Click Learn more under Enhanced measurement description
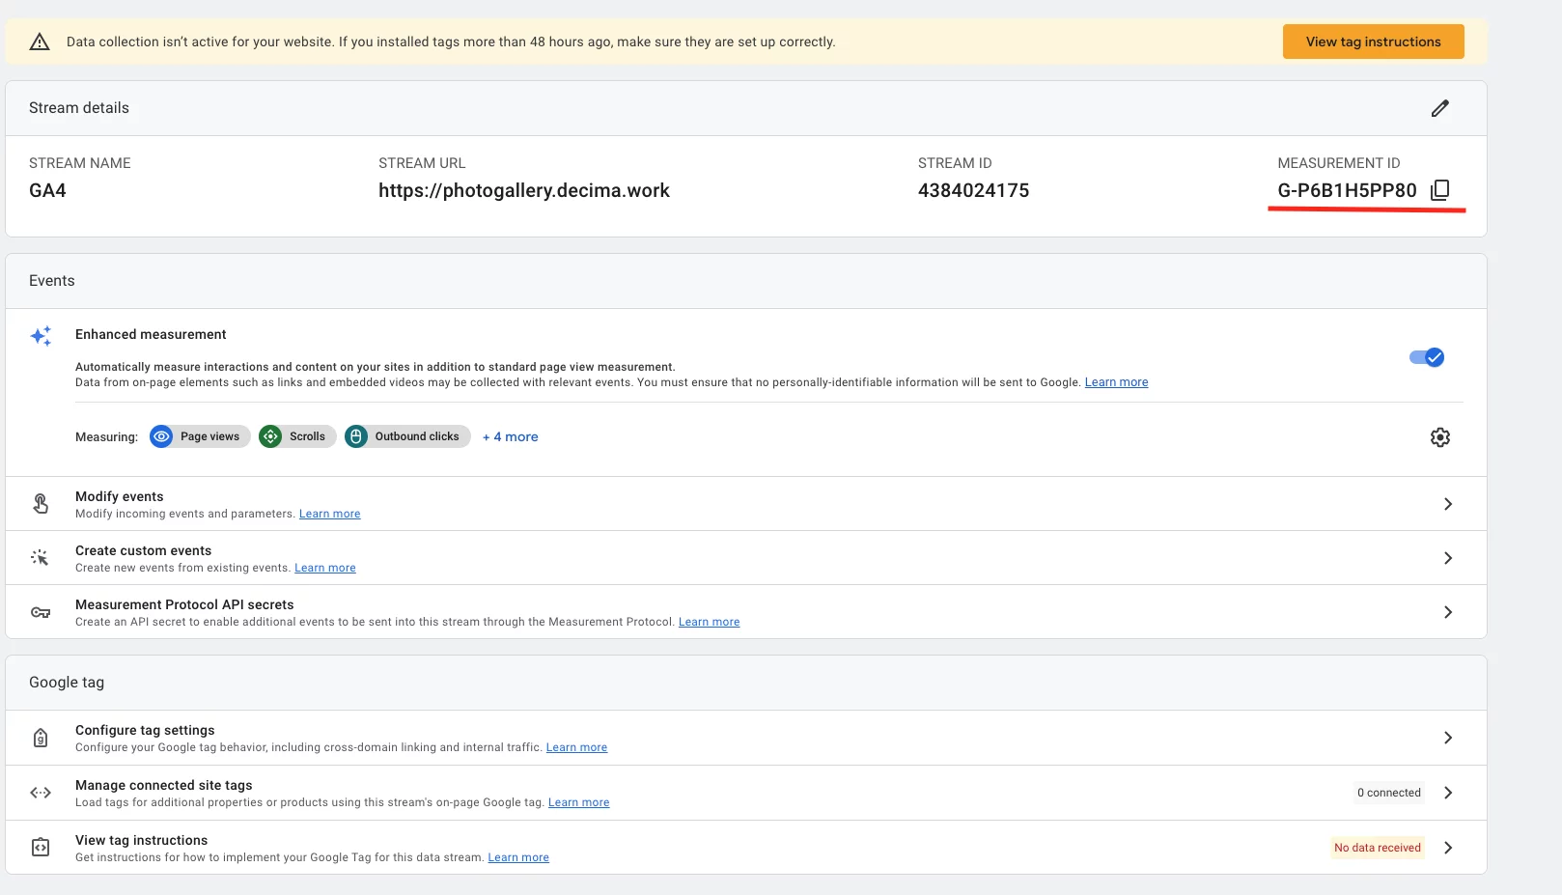 click(1116, 381)
